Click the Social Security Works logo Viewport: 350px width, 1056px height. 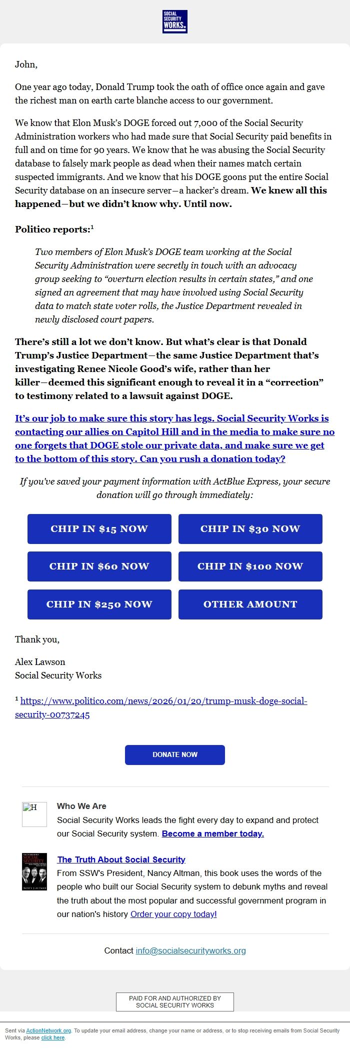(174, 22)
